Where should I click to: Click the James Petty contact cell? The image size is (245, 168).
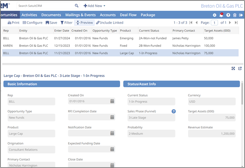pos(180,38)
